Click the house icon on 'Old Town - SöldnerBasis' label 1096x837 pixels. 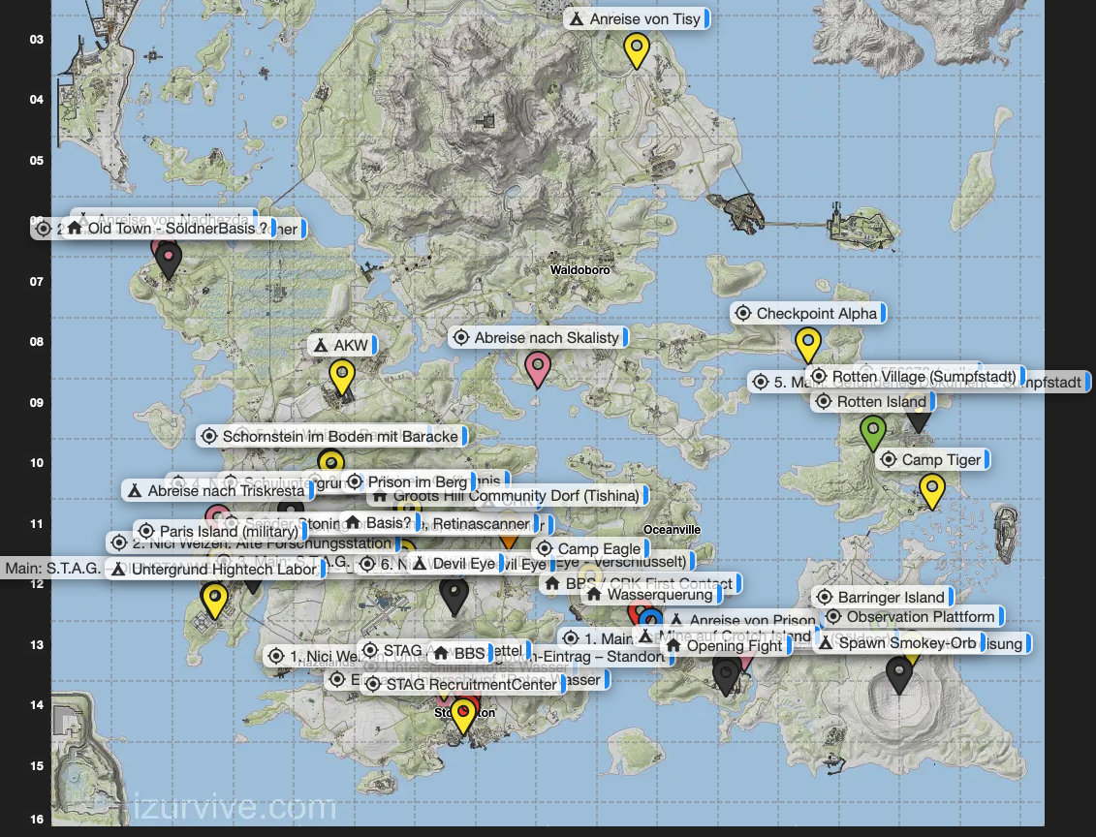[75, 229]
